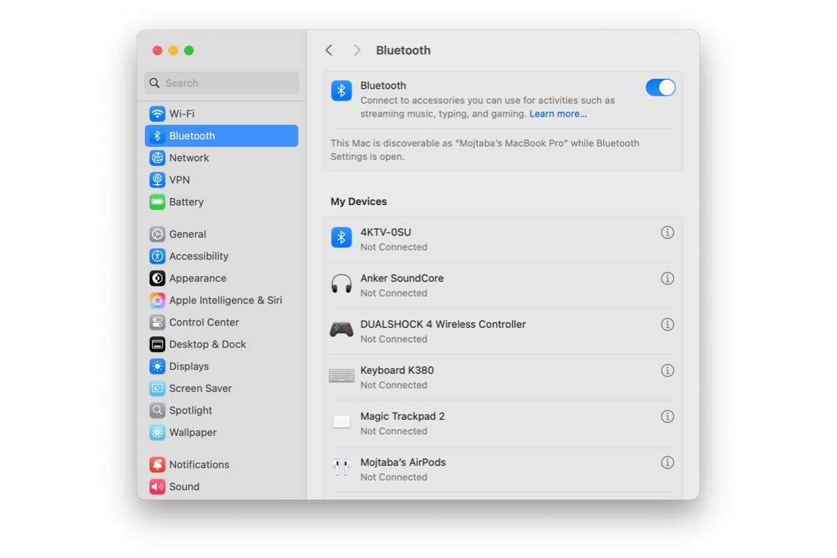Click the green zoom window button
This screenshot has height=558, width=837.
189,50
